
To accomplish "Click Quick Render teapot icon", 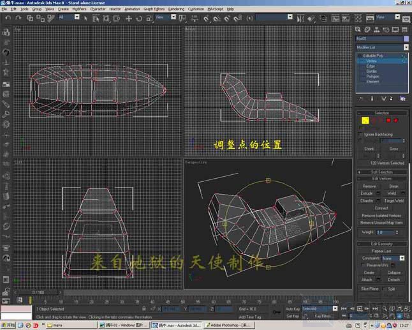I will pyautogui.click(x=406, y=19).
